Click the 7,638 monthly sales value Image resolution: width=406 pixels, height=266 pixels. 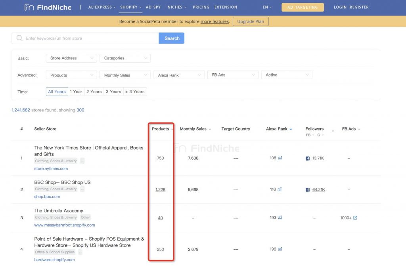point(193,158)
